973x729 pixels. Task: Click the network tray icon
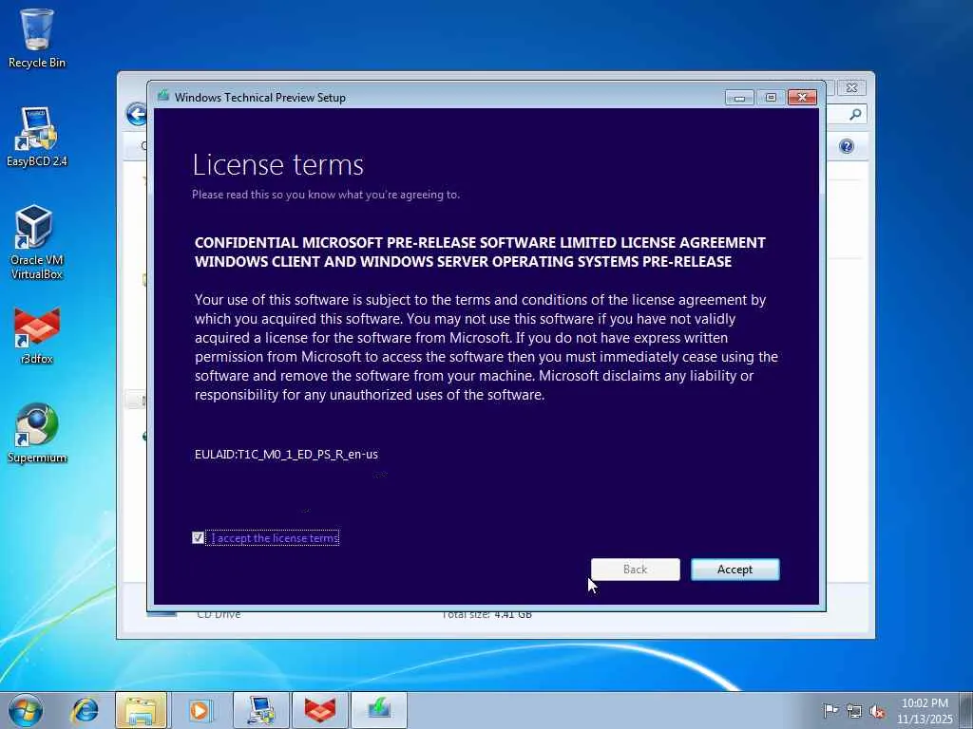pyautogui.click(x=854, y=711)
